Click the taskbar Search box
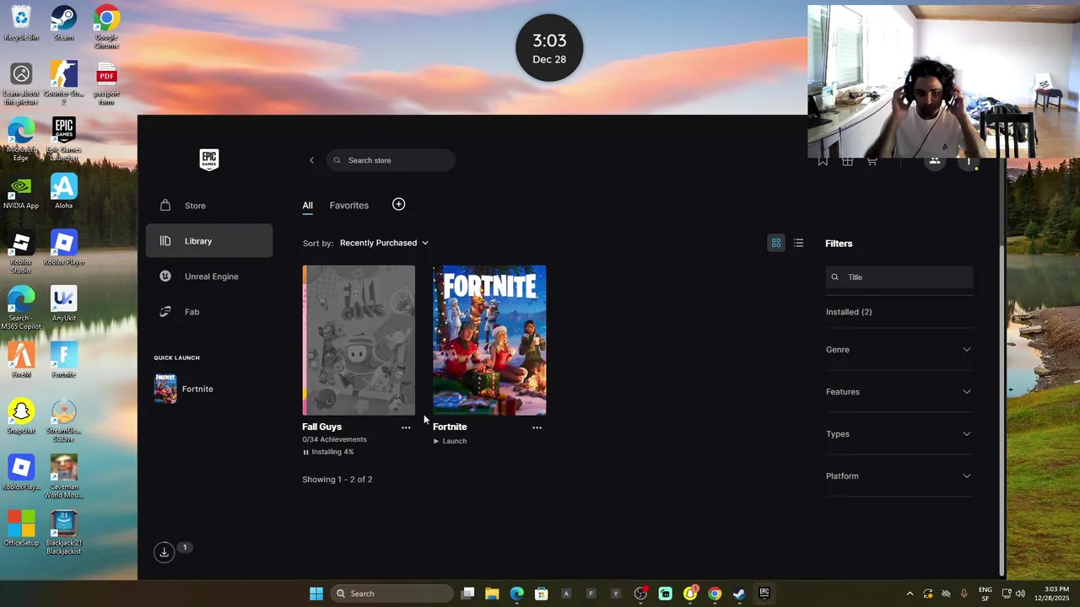This screenshot has height=607, width=1080. click(391, 594)
